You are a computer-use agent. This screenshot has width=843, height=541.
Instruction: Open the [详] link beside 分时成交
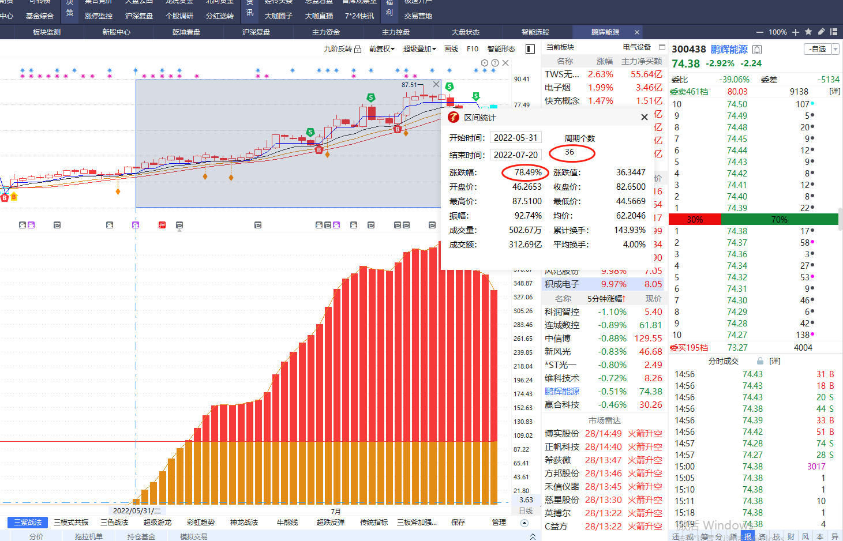point(775,361)
